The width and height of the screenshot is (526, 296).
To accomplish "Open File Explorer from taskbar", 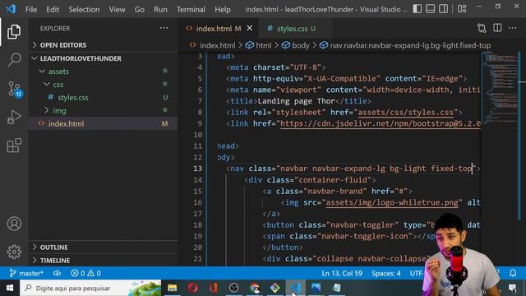I will pos(172,288).
